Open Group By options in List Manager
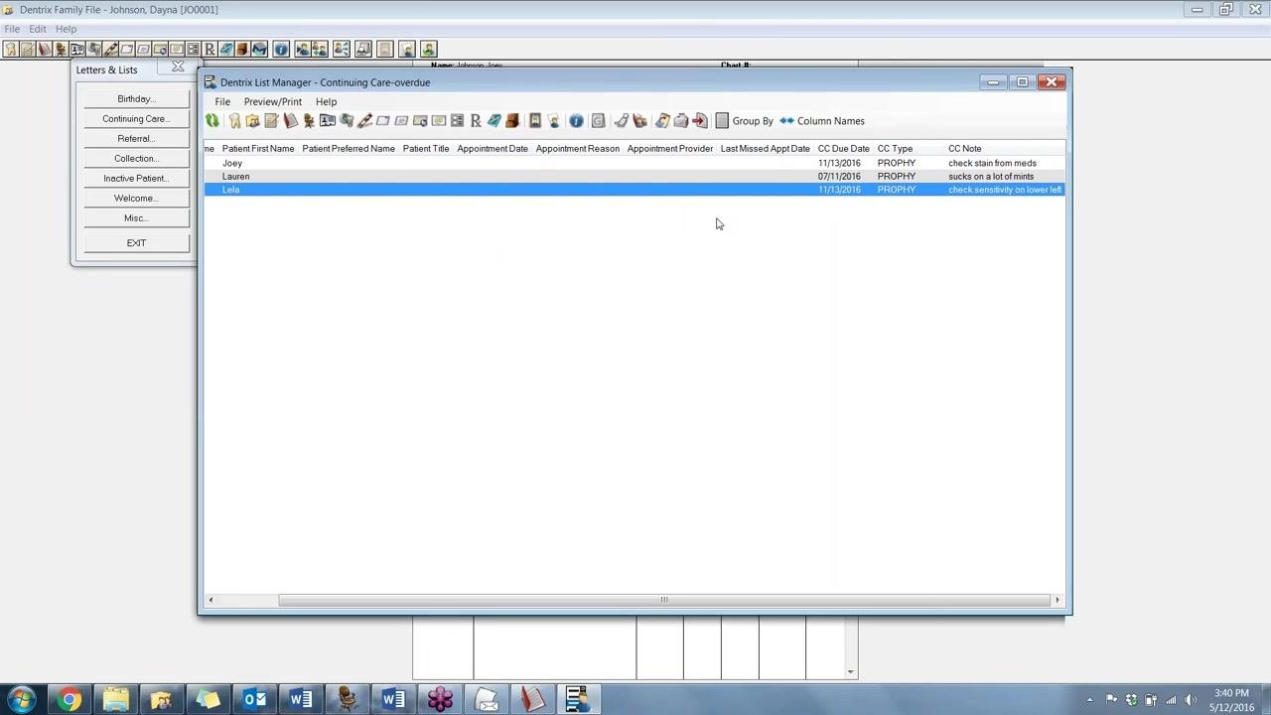 [744, 120]
